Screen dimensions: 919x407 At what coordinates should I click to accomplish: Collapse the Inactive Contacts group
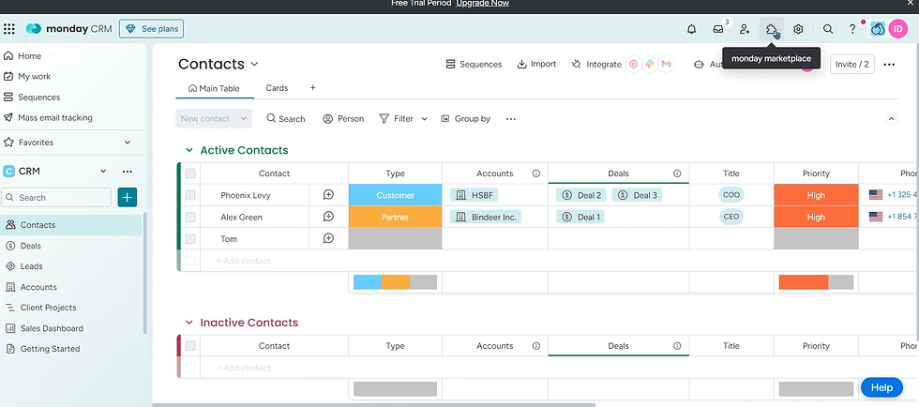click(189, 323)
